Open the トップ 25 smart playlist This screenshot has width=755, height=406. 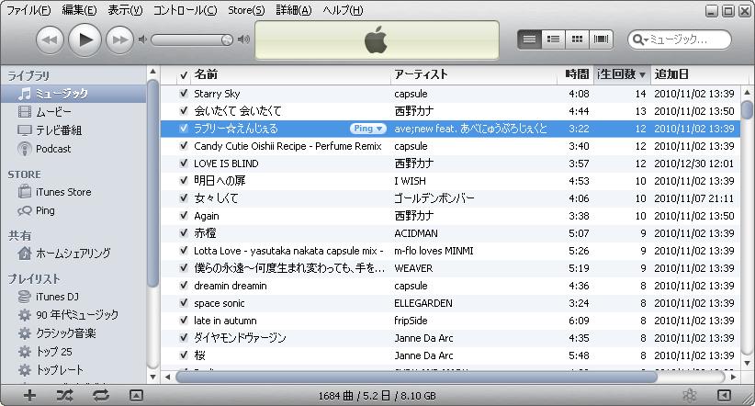coord(45,352)
